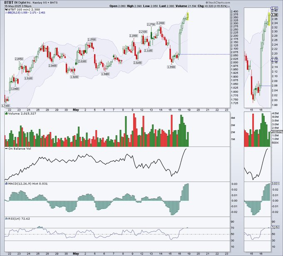This screenshot has height=256, width=283.
Task: Click the RSI(14) 72.62 label
Action: 19,219
